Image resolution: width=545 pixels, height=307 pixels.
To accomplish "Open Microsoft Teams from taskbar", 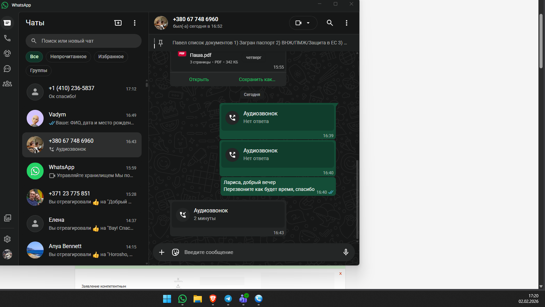I will click(x=243, y=299).
